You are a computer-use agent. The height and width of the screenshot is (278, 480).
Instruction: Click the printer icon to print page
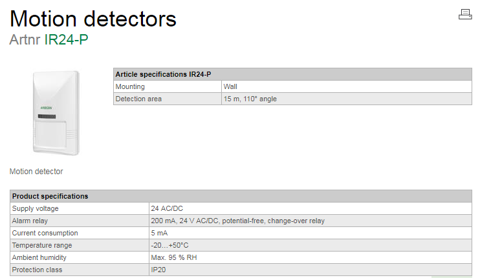point(465,14)
